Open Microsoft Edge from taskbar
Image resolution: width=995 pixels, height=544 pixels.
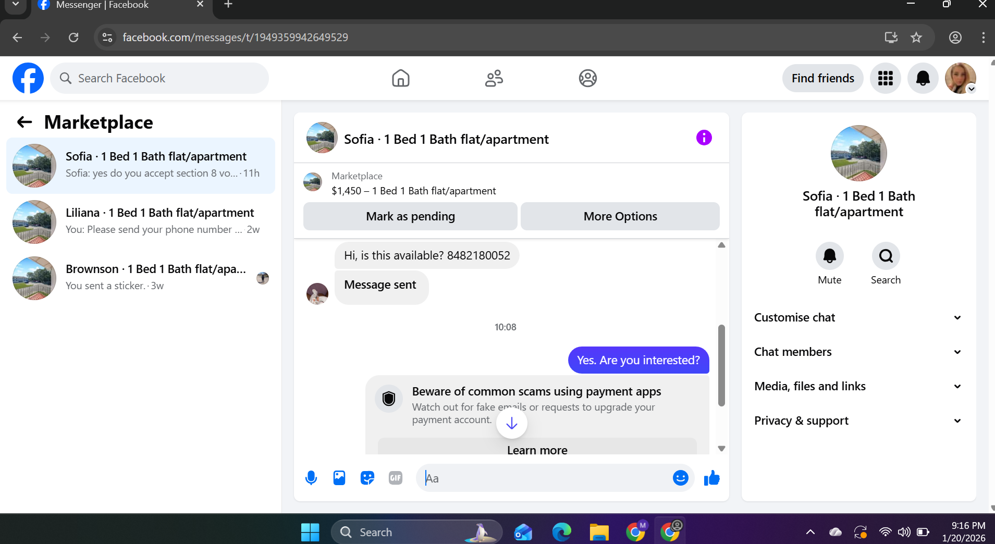(561, 532)
